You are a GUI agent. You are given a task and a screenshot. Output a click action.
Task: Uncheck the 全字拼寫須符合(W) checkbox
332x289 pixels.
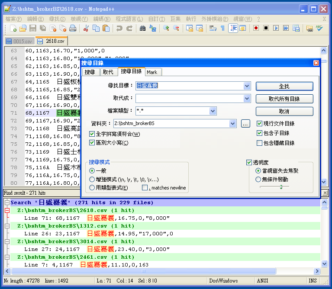coord(92,134)
